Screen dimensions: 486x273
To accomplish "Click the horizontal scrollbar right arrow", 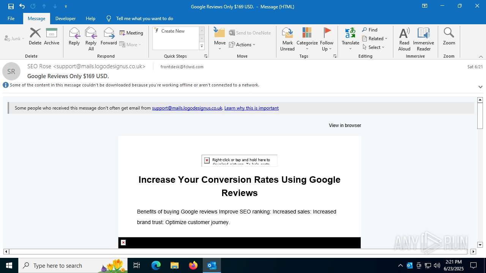I will (x=473, y=251).
